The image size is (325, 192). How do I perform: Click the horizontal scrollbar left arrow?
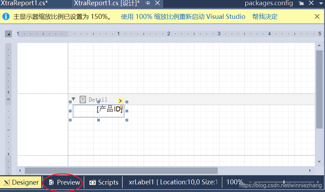(x=20, y=171)
